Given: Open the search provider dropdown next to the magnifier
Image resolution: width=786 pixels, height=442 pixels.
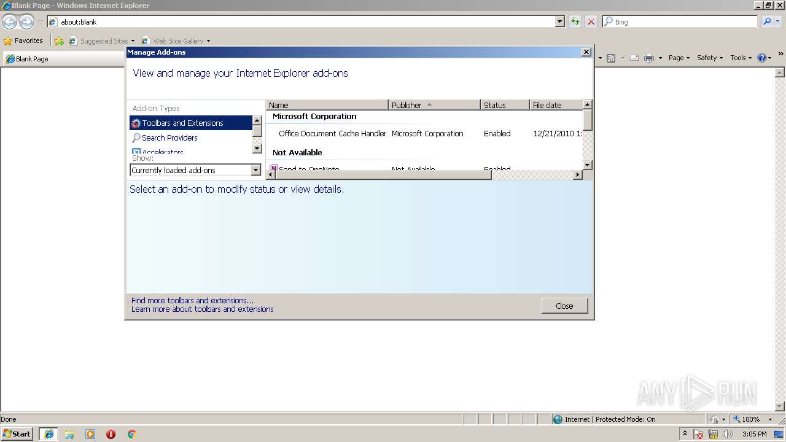Looking at the screenshot, I should click(x=779, y=21).
